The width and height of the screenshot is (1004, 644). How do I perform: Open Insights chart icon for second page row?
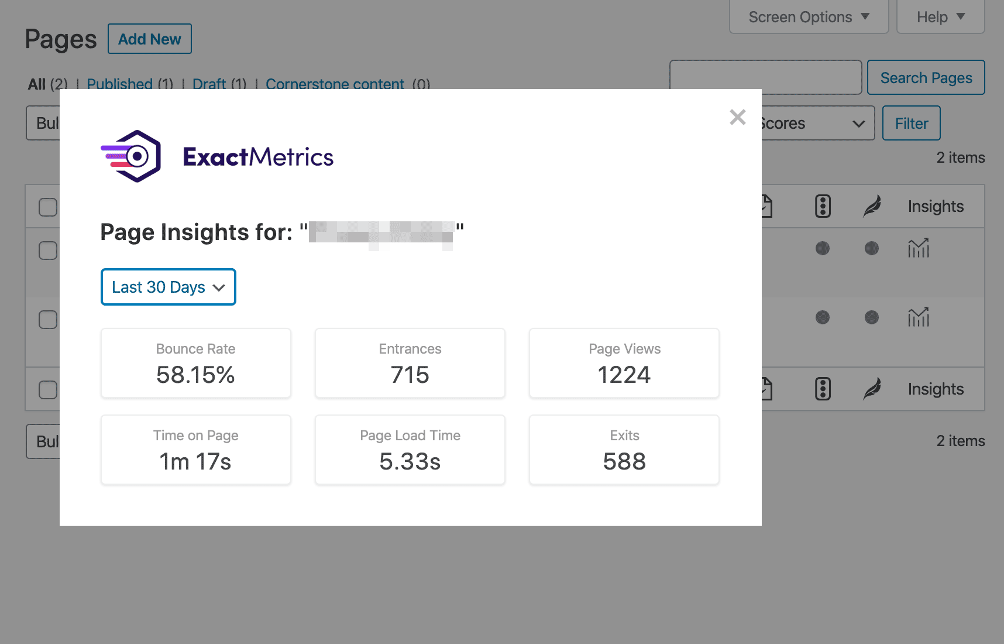[x=919, y=317]
